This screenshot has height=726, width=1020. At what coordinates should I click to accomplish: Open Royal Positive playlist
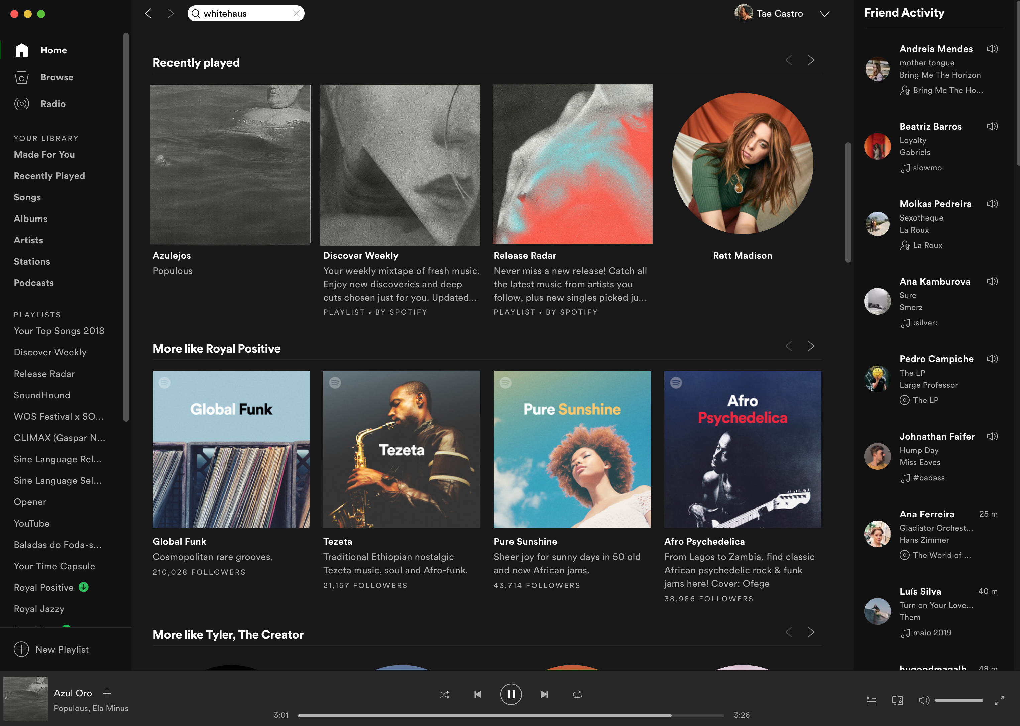pyautogui.click(x=43, y=588)
